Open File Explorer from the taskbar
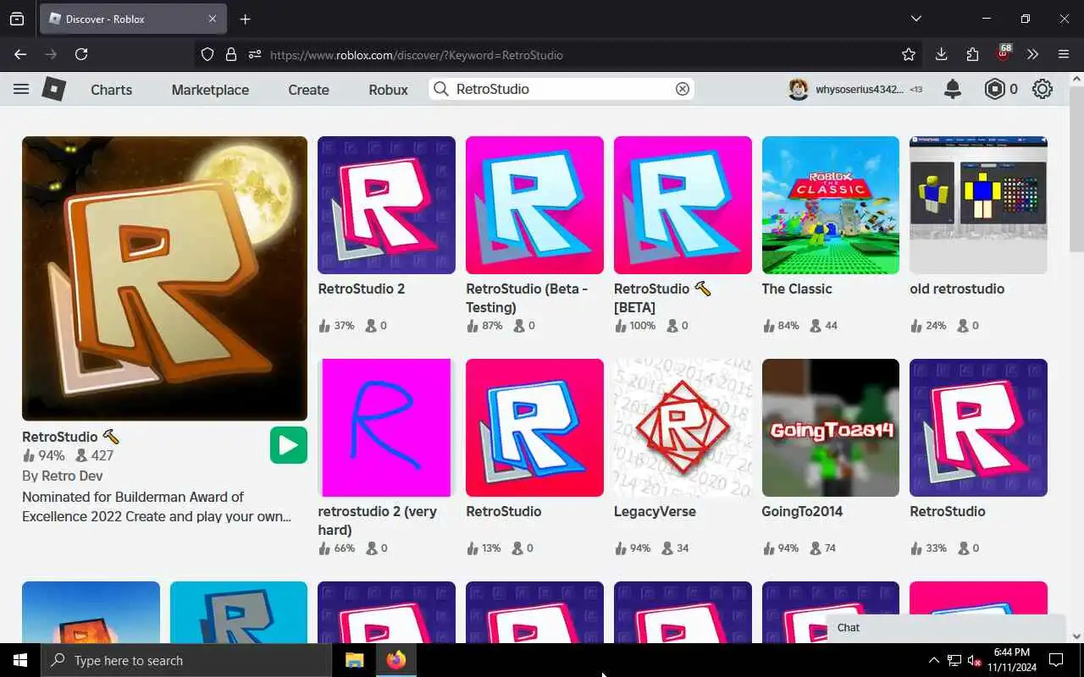The width and height of the screenshot is (1084, 677). tap(354, 660)
